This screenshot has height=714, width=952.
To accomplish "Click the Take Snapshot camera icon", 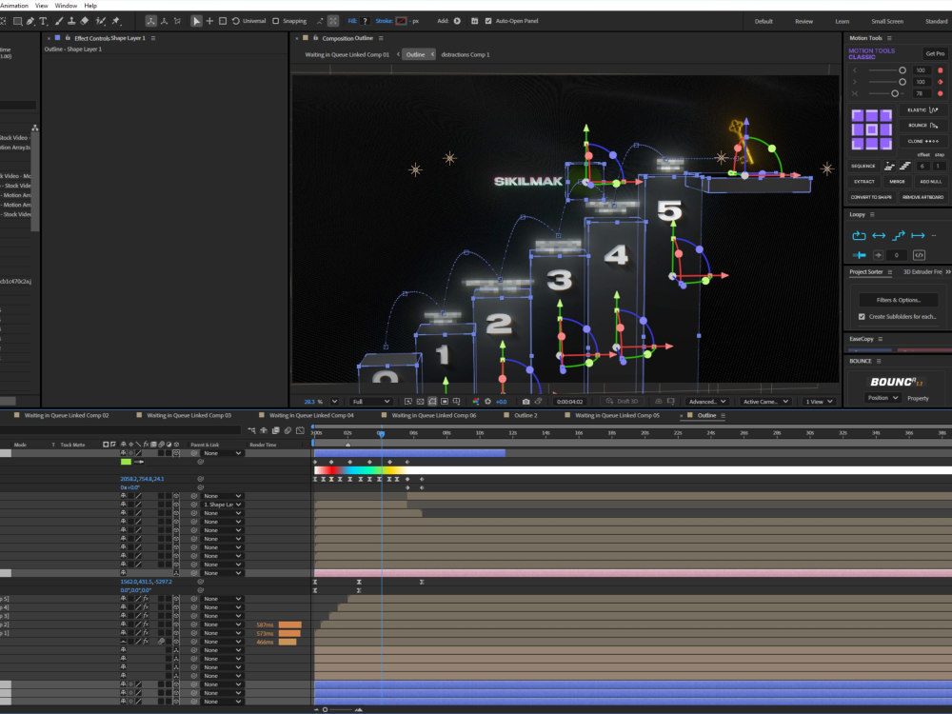I will [x=526, y=402].
